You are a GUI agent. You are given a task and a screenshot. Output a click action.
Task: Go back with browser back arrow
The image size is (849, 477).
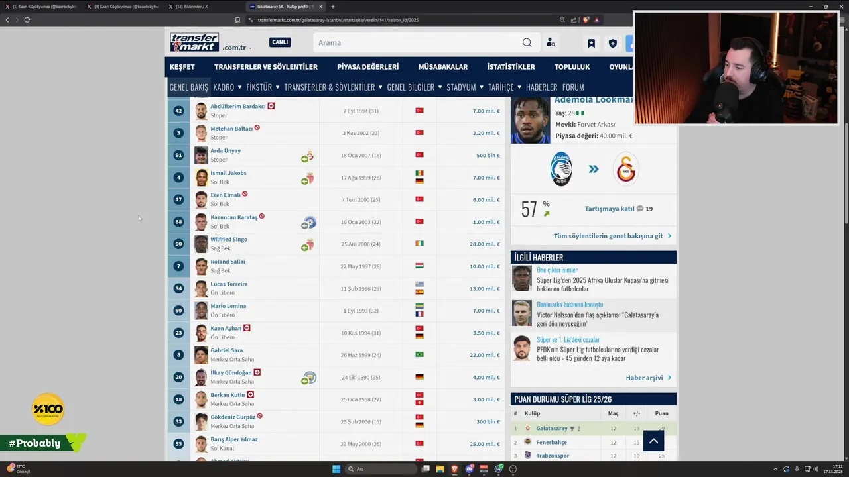(x=7, y=19)
